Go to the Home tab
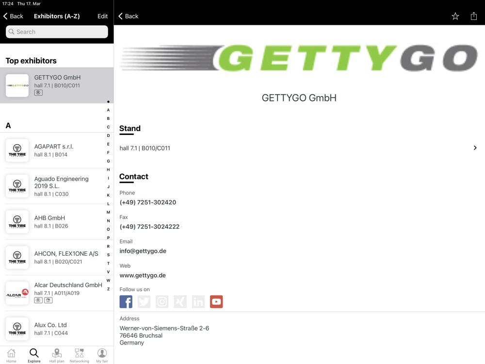 pyautogui.click(x=11, y=355)
